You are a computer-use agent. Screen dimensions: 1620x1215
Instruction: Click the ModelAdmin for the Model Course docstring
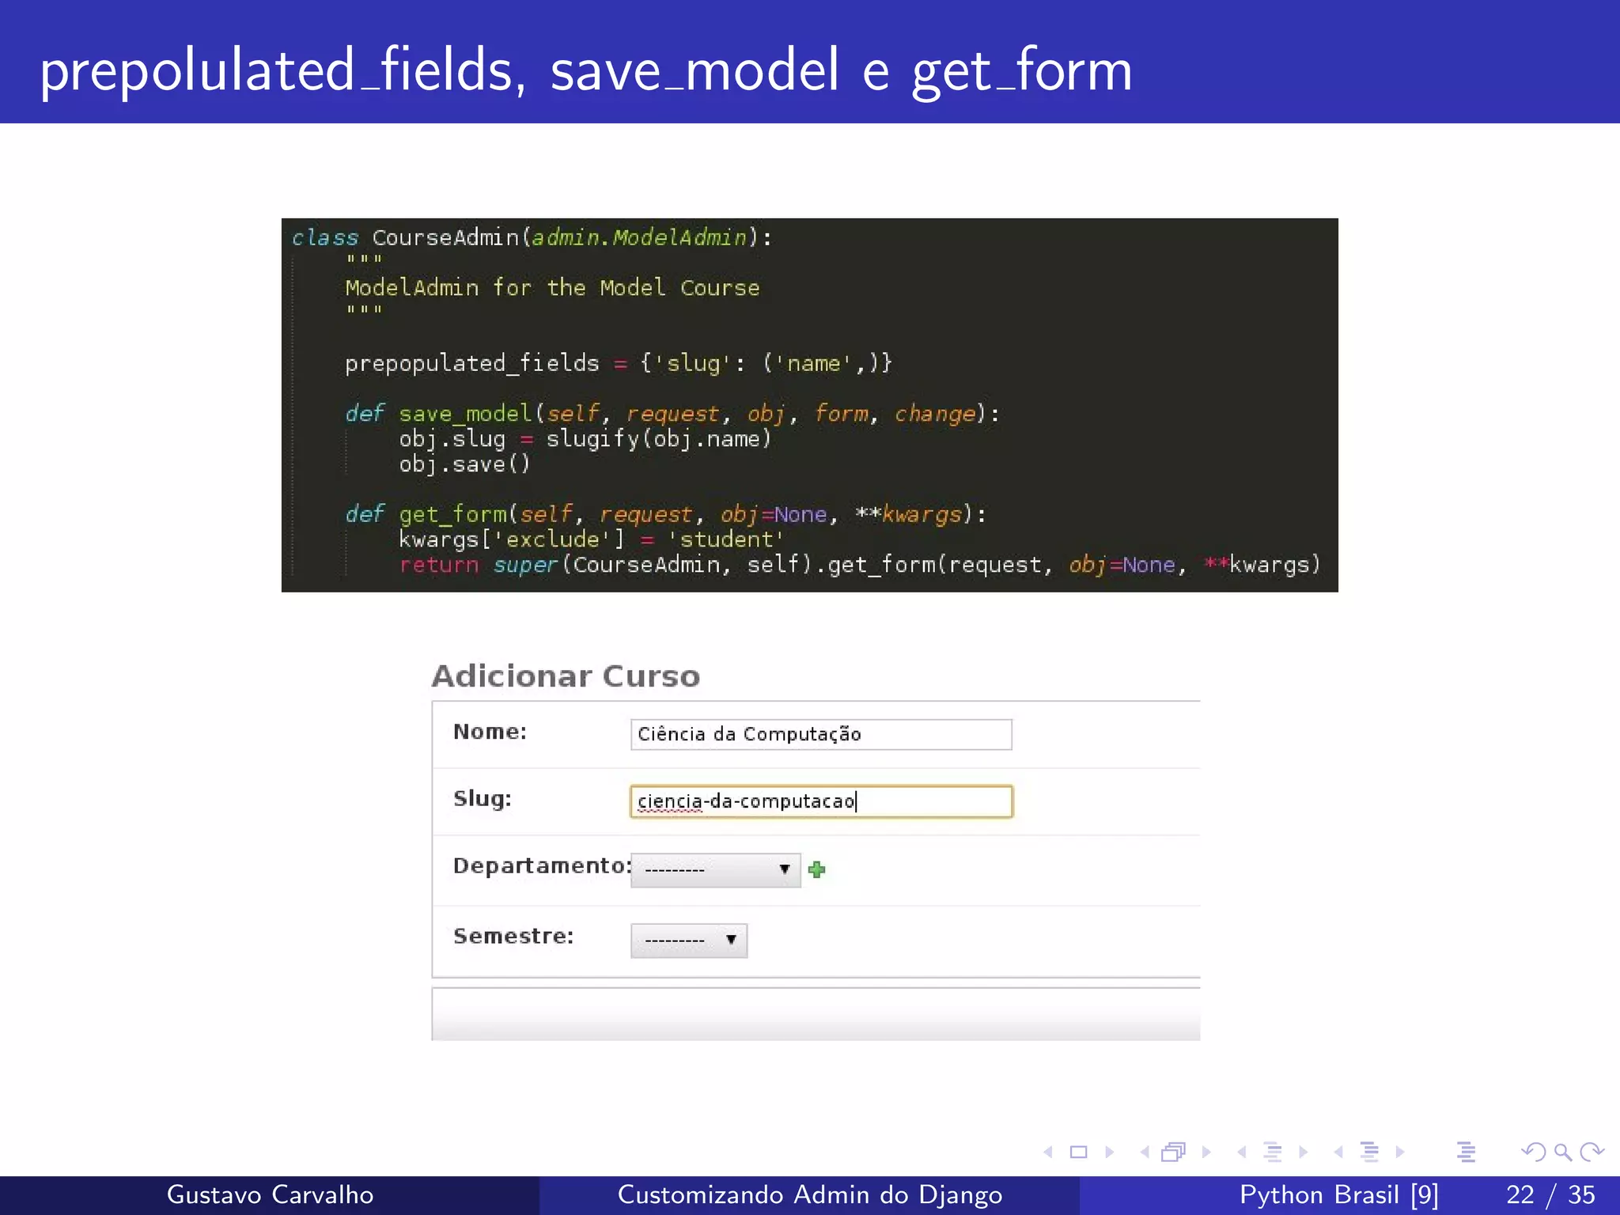click(x=552, y=287)
